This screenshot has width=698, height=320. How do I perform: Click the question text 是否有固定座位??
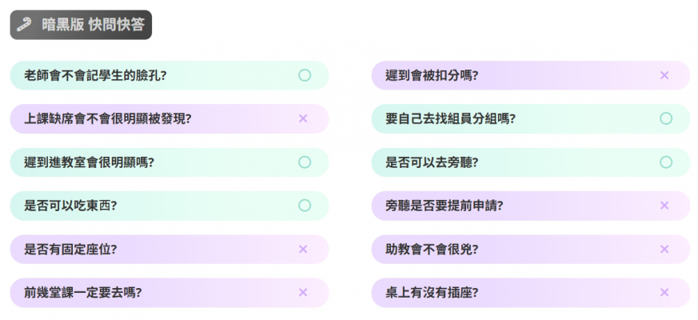click(71, 250)
